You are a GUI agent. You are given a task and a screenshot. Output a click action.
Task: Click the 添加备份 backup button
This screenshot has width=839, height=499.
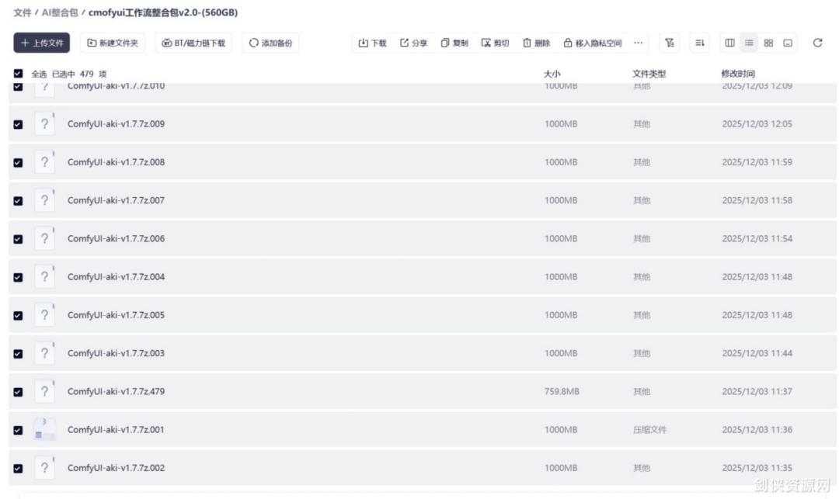pyautogui.click(x=270, y=43)
